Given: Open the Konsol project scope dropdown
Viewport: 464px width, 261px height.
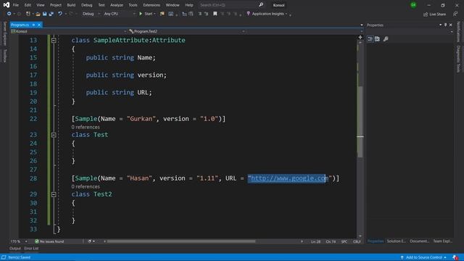Looking at the screenshot, I should pos(68,31).
